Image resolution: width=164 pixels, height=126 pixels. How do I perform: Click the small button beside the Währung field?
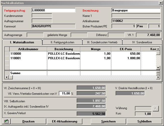click(155, 108)
